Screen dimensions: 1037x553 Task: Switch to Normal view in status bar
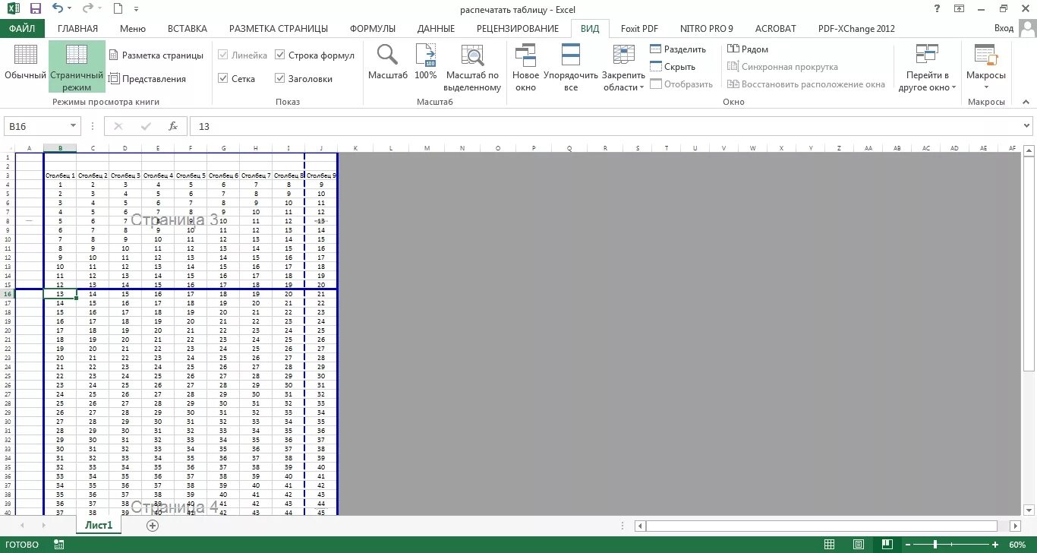(830, 545)
